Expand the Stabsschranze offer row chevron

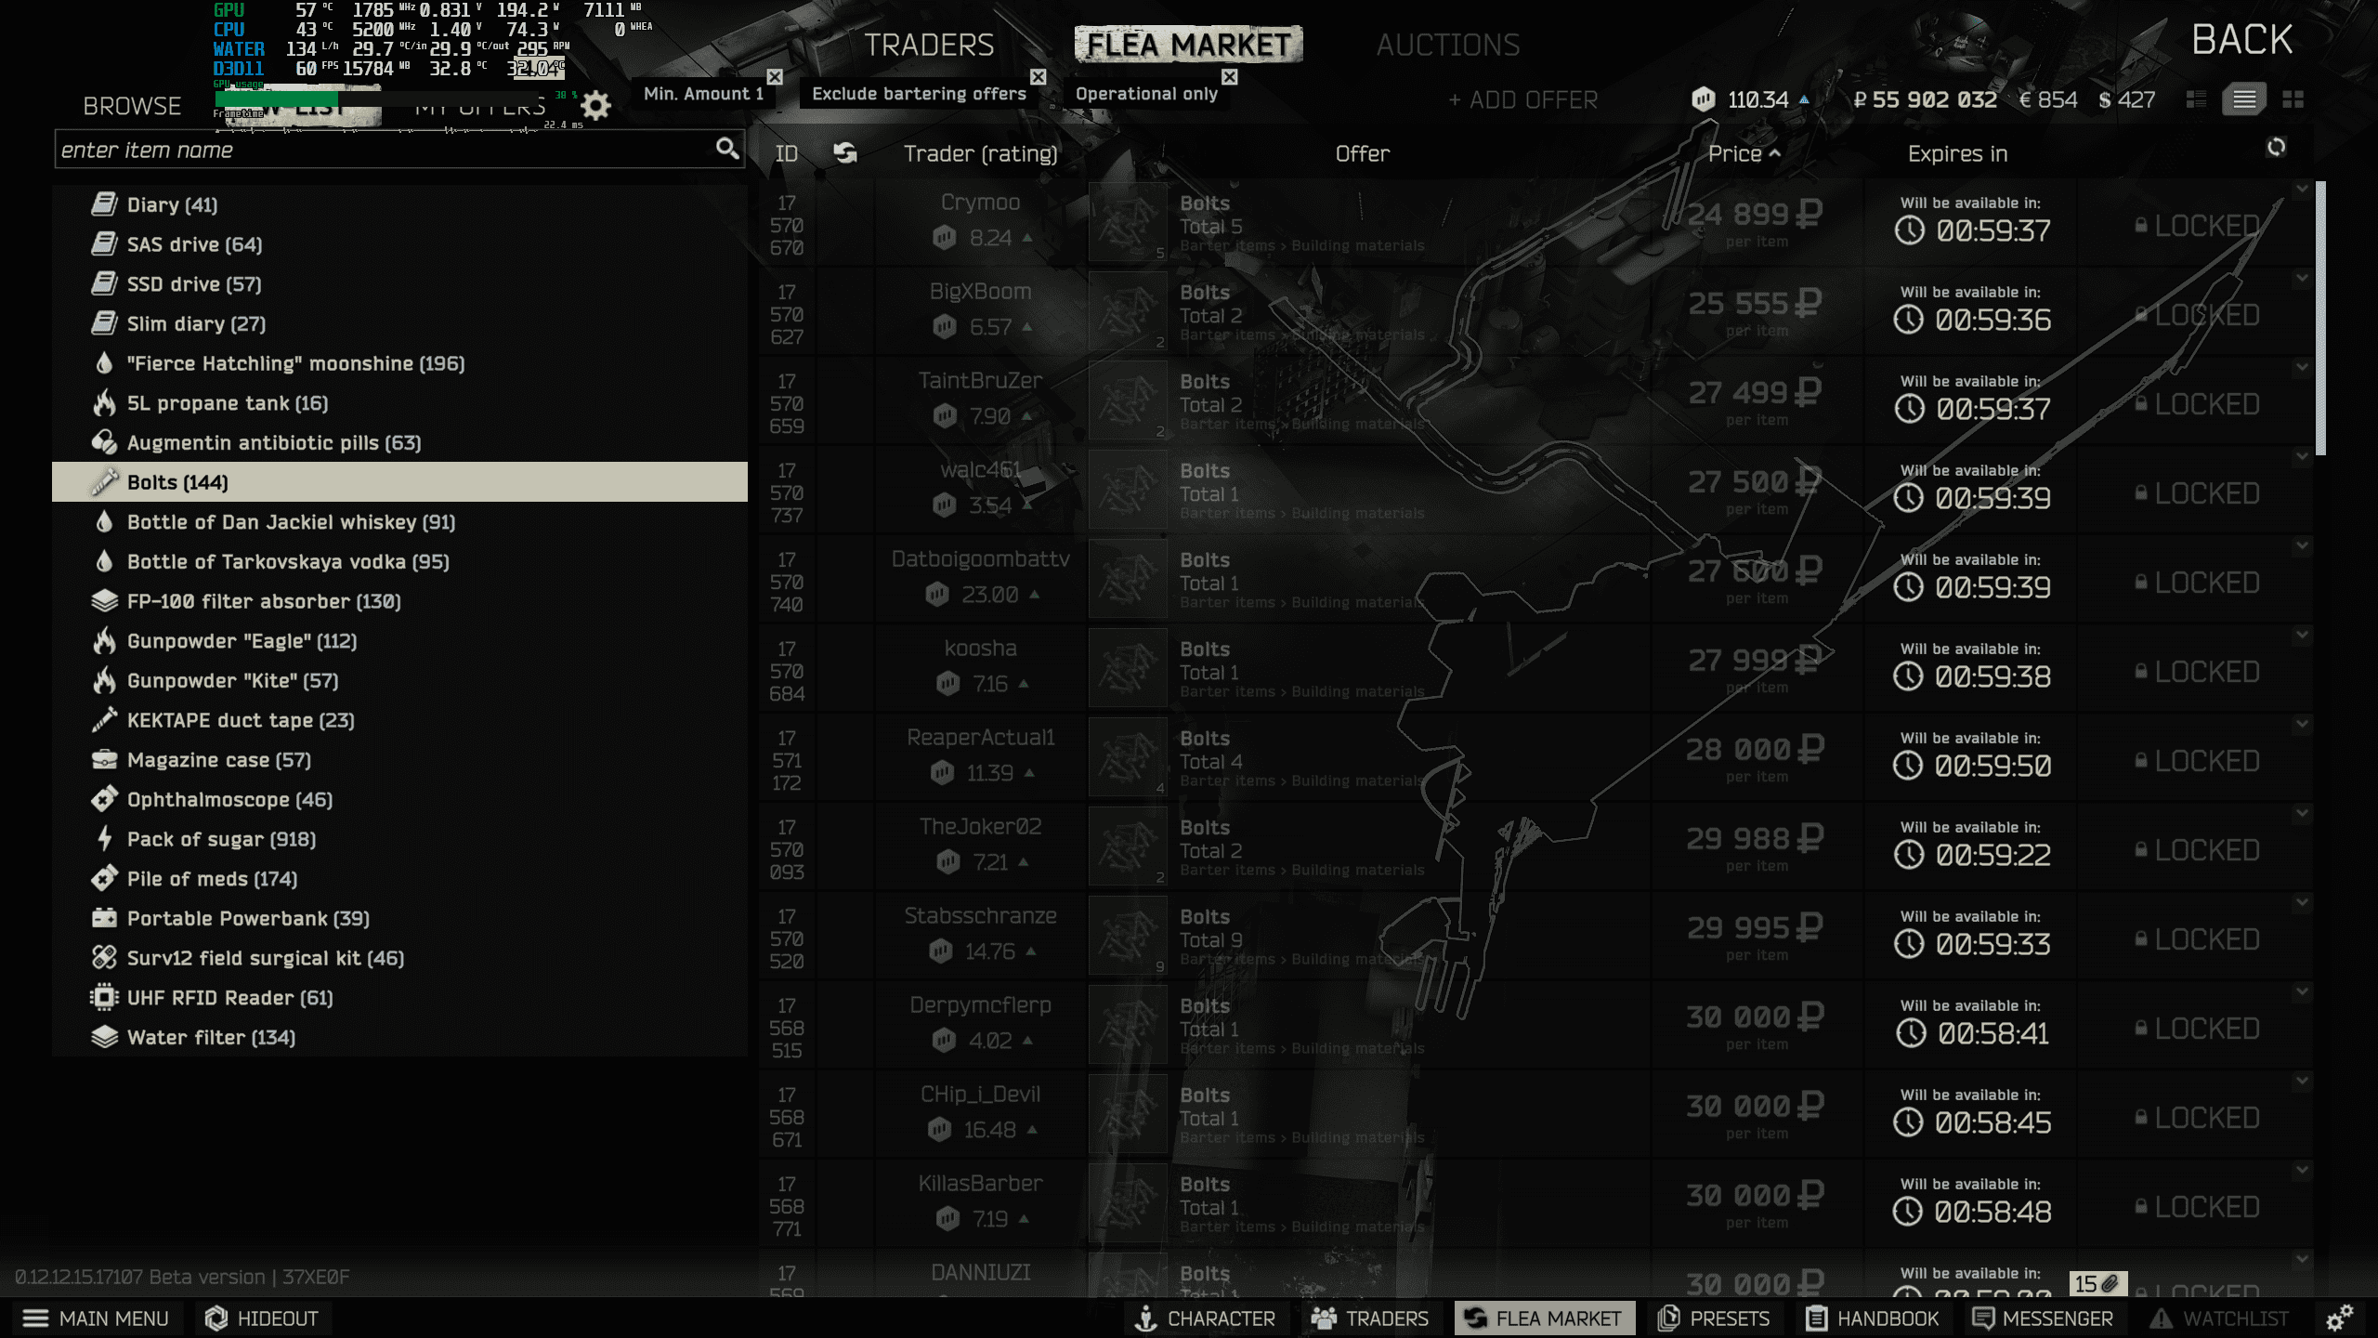(2302, 903)
